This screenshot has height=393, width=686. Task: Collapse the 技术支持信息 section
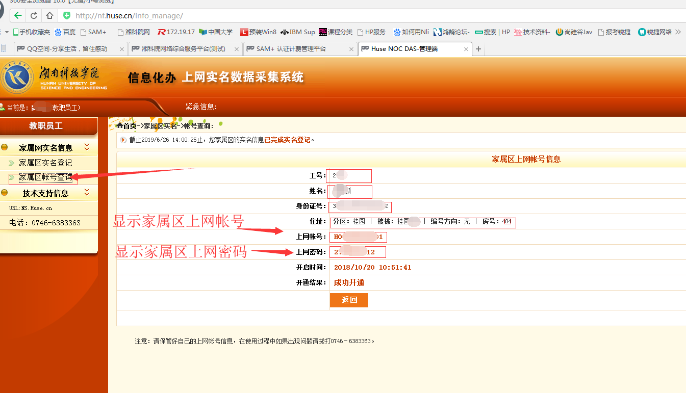[x=87, y=193]
